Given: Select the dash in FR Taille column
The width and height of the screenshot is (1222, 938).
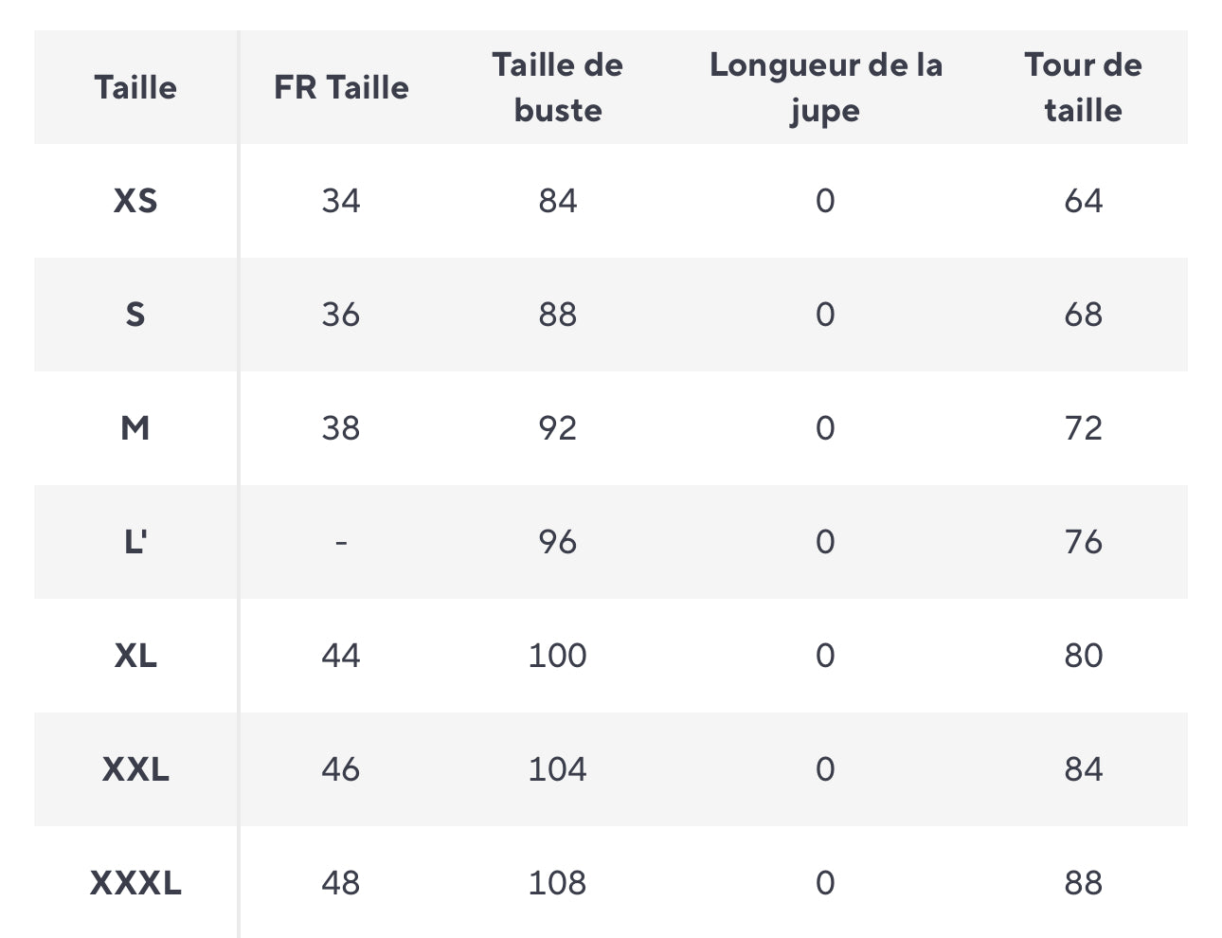Looking at the screenshot, I should 341,543.
